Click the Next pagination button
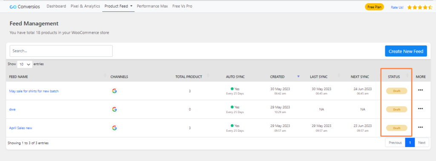Viewport: 436px width, 161px height. coord(422,143)
